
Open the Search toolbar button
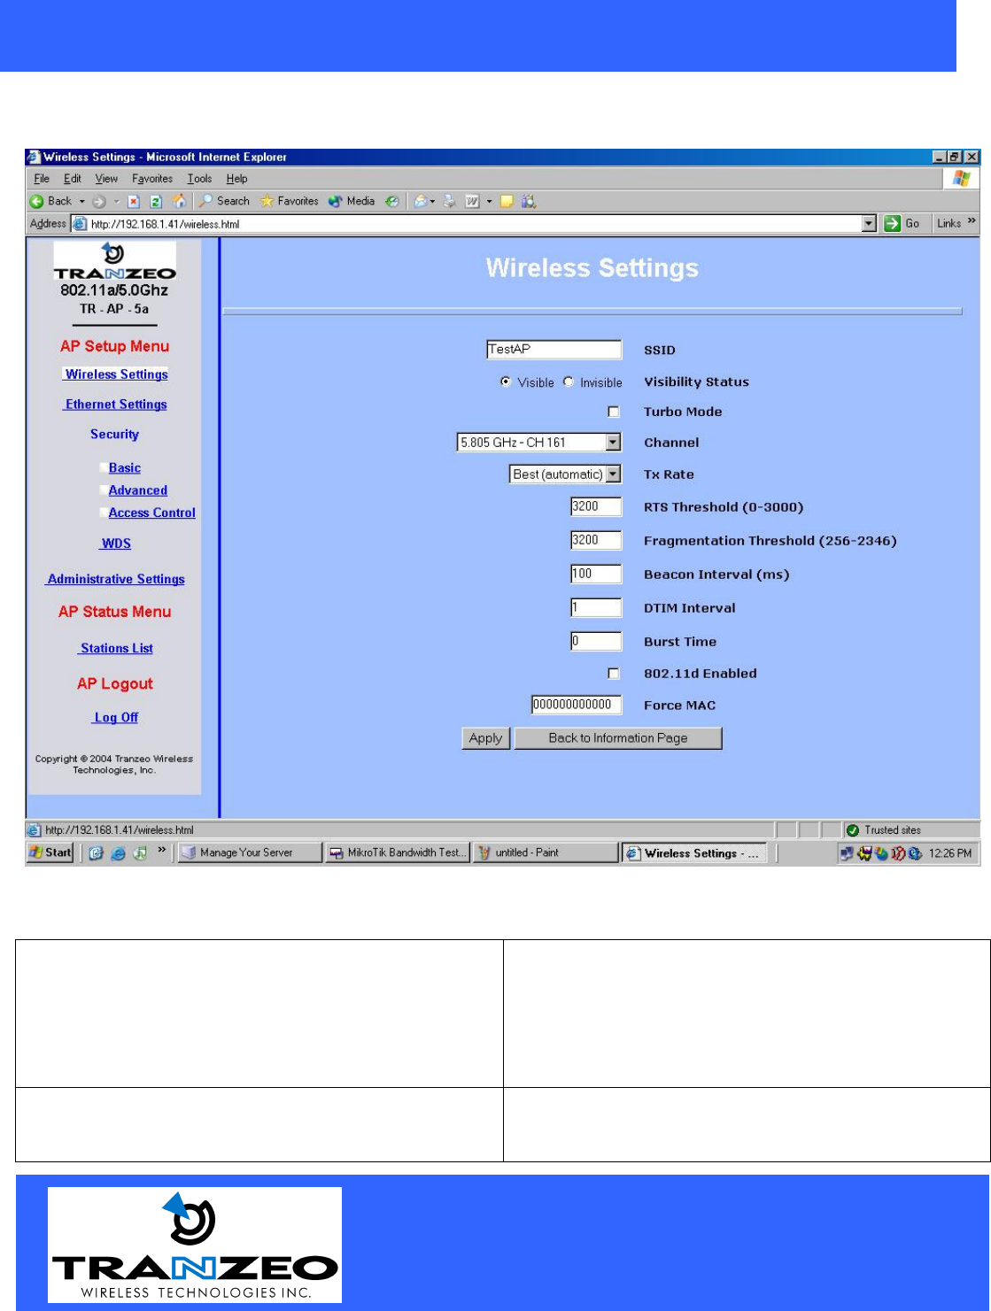pos(224,201)
